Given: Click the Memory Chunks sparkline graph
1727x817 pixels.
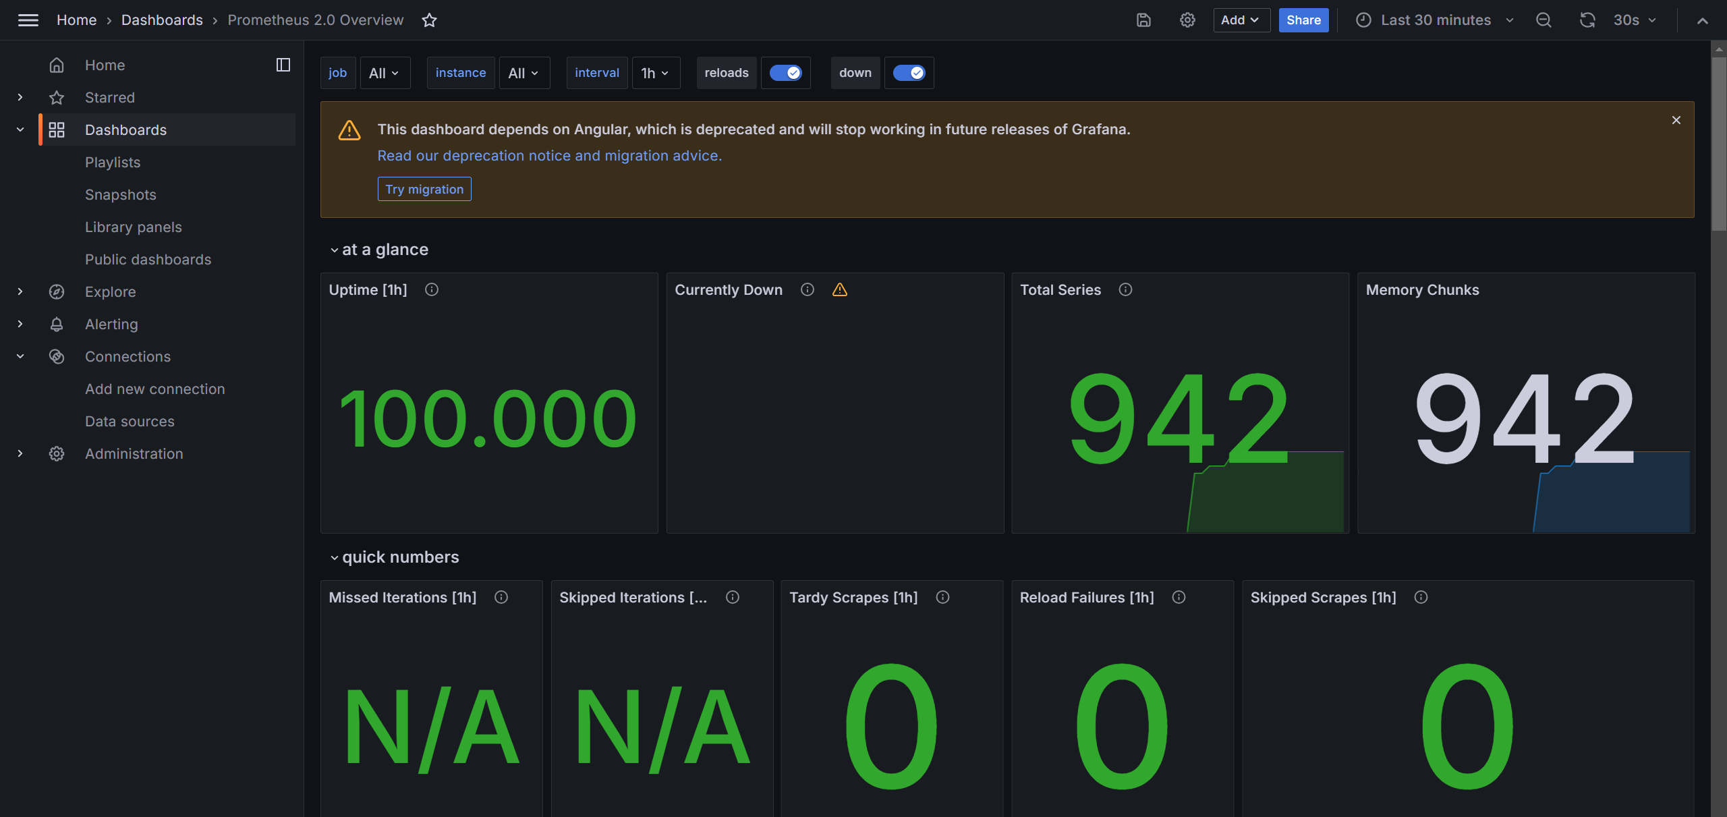Looking at the screenshot, I should pos(1612,492).
